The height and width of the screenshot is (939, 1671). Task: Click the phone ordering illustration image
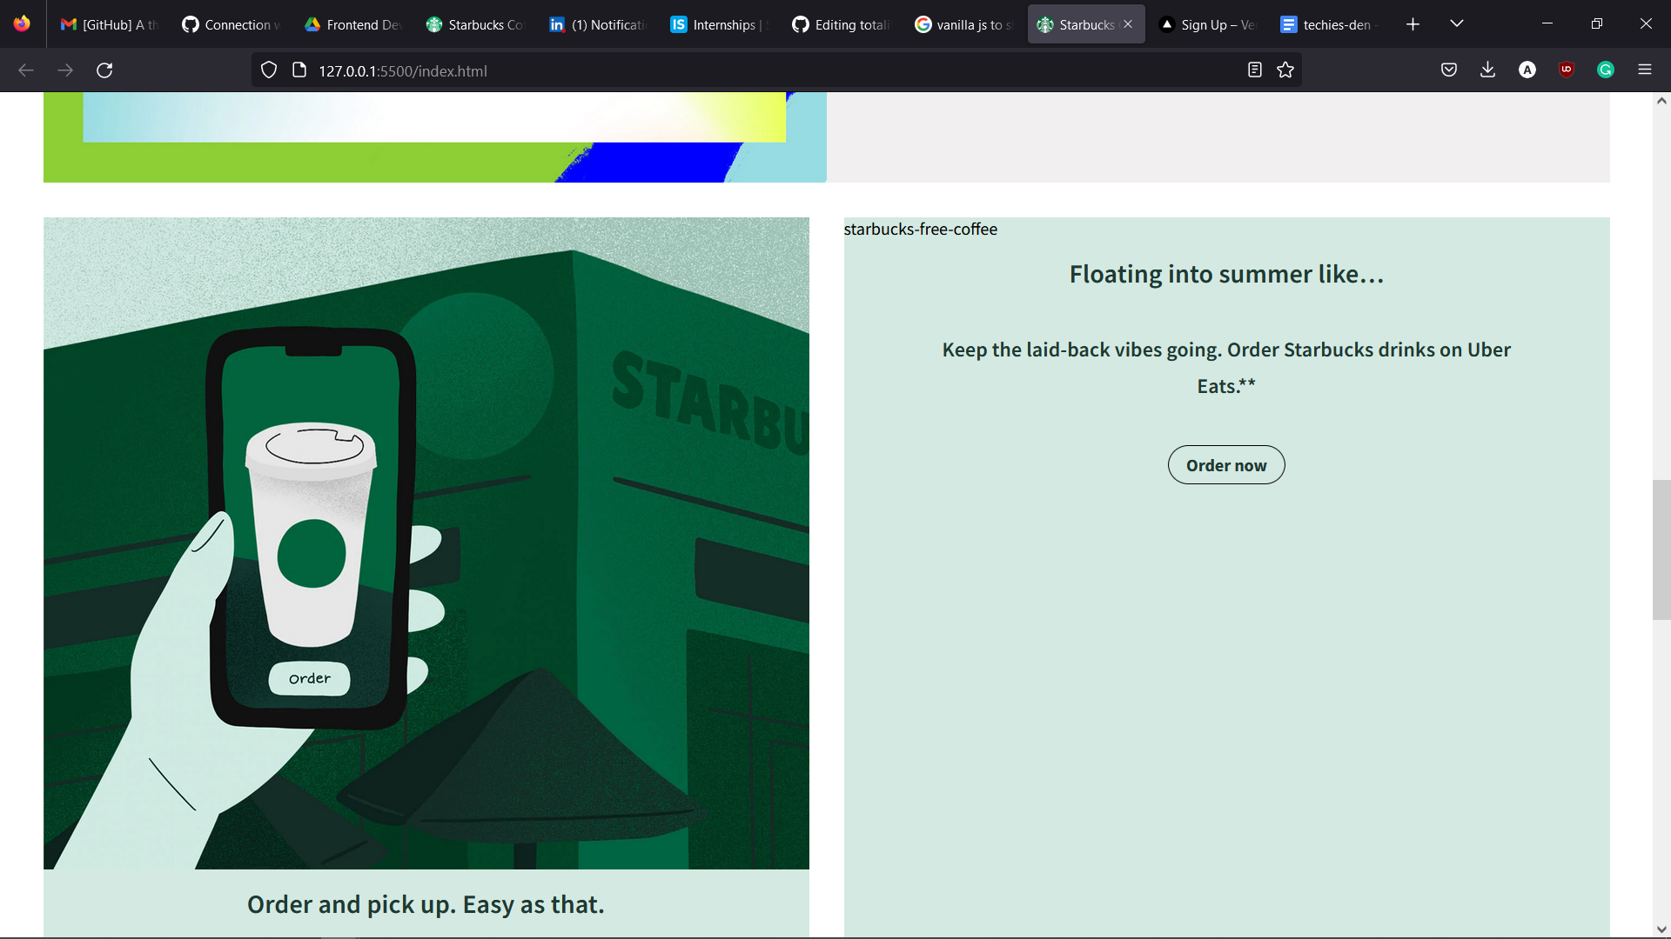coord(426,543)
